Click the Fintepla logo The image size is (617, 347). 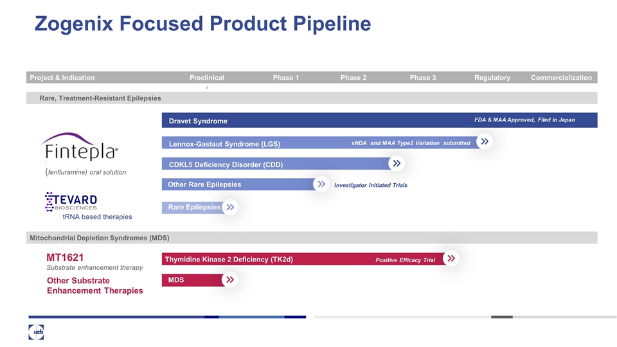(x=79, y=148)
